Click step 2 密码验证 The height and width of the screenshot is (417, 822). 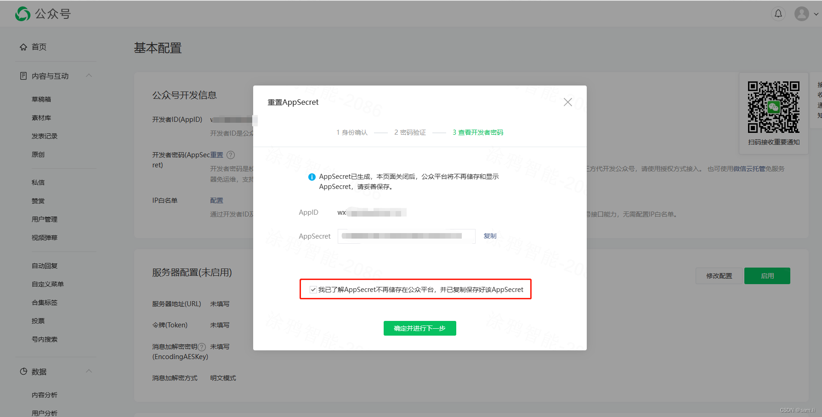click(x=410, y=132)
